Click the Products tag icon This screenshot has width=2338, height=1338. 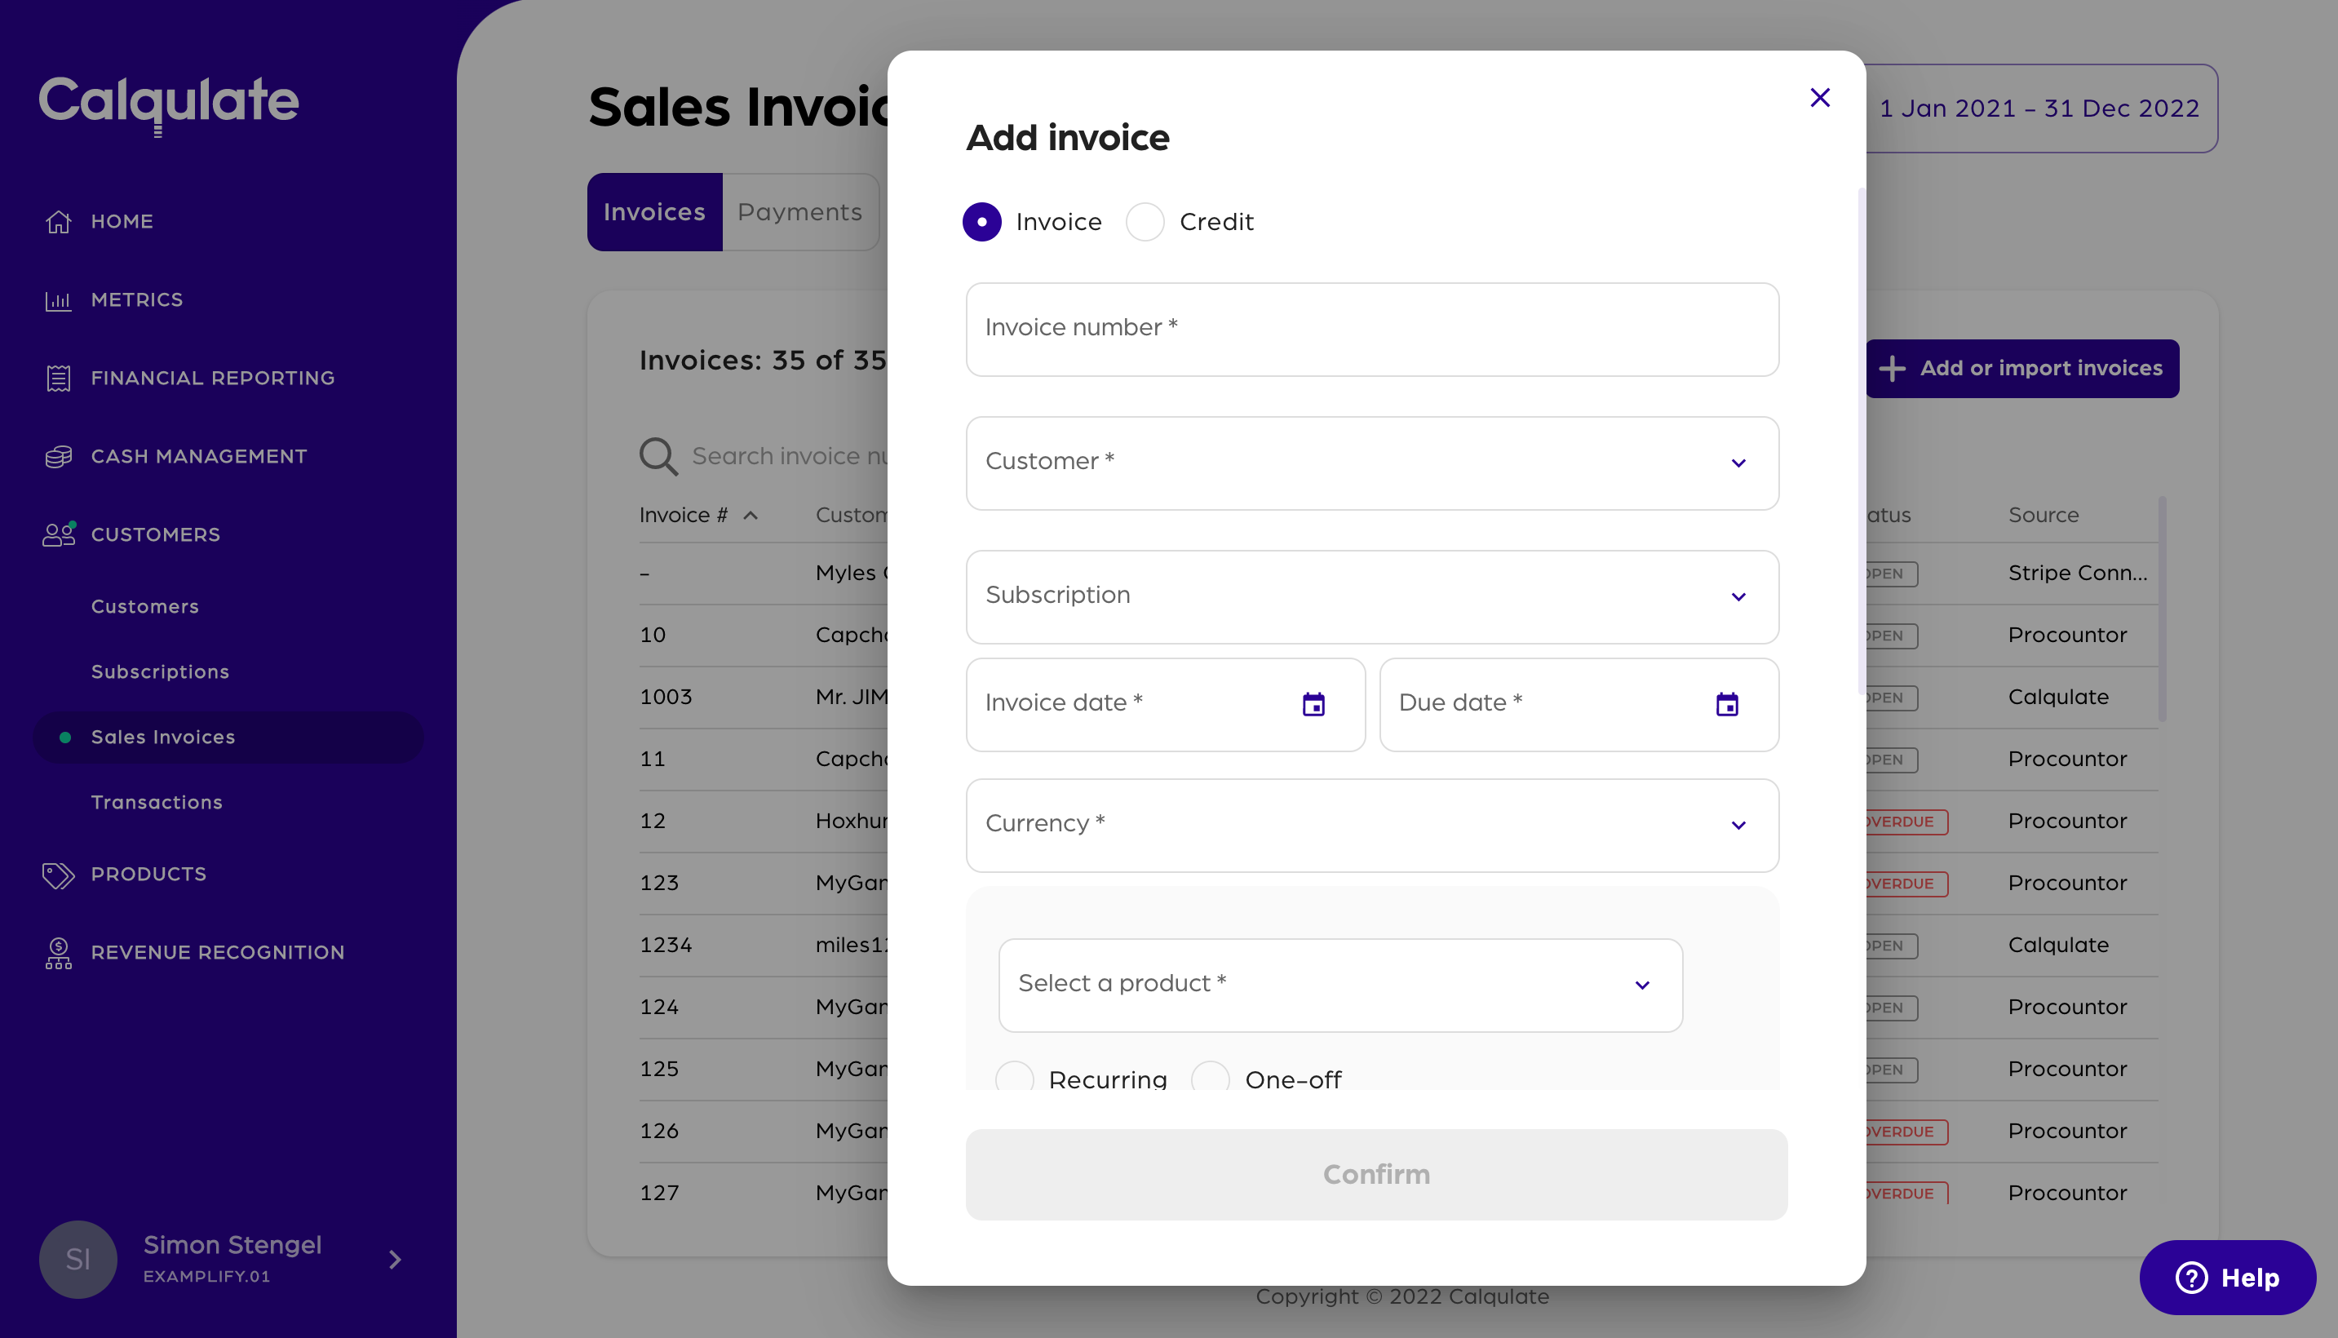pyautogui.click(x=59, y=875)
